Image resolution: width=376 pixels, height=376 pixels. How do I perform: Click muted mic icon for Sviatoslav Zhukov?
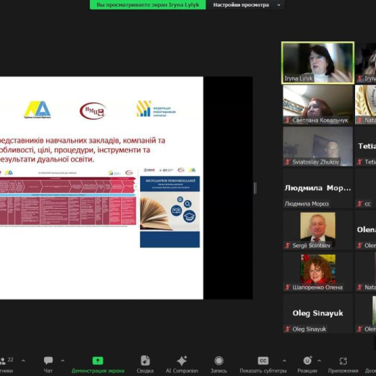point(288,162)
